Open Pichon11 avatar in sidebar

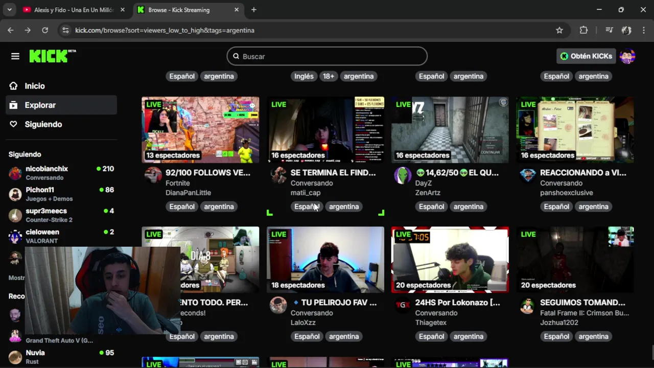coord(15,194)
